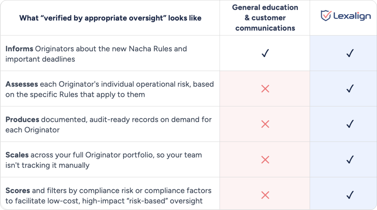
Task: Click the red X in the Scores row
Action: coord(265,195)
